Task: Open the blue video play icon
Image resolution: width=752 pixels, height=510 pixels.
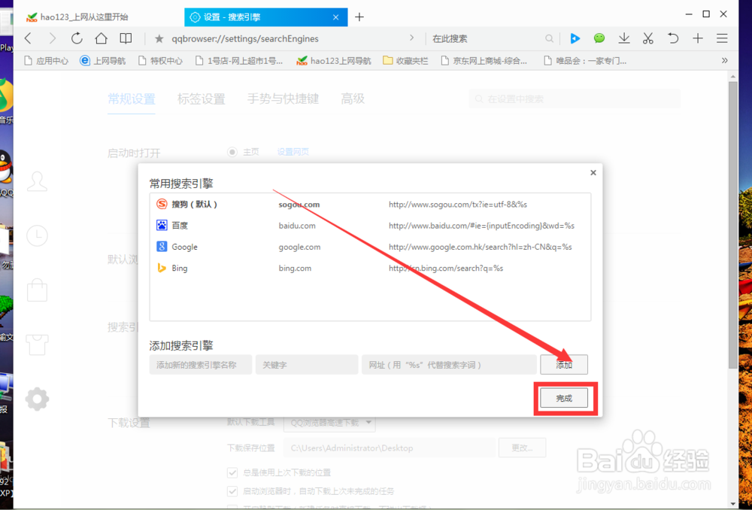Action: pyautogui.click(x=575, y=38)
